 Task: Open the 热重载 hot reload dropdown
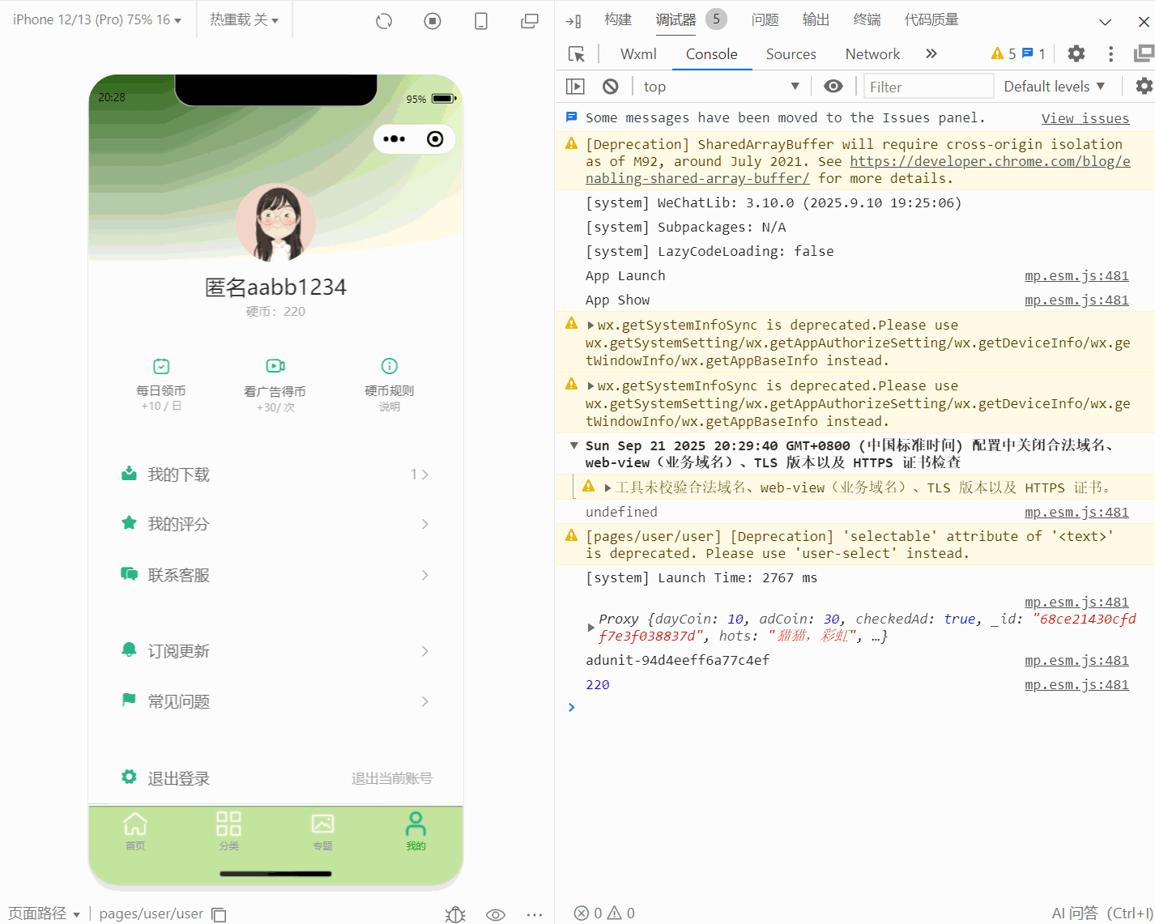point(244,19)
